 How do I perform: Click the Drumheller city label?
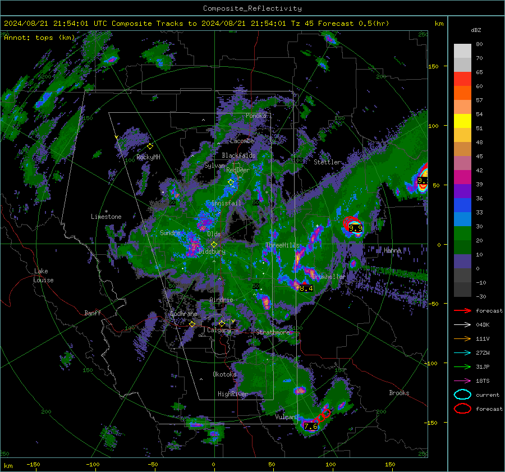[x=328, y=277]
